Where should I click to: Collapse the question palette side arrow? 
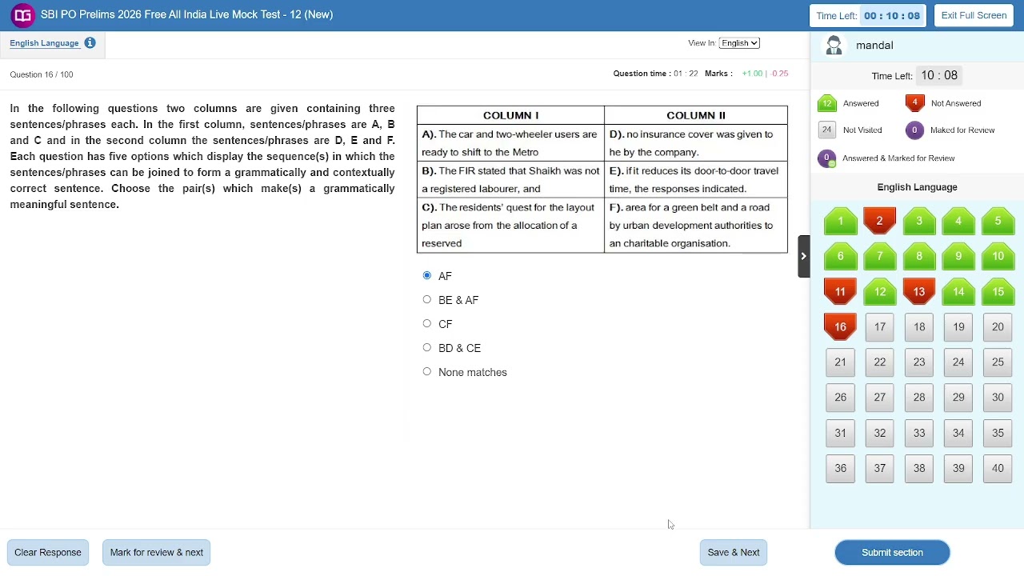803,256
